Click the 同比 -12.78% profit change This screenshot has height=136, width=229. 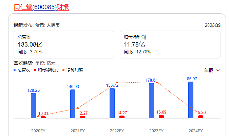[x=137, y=52]
